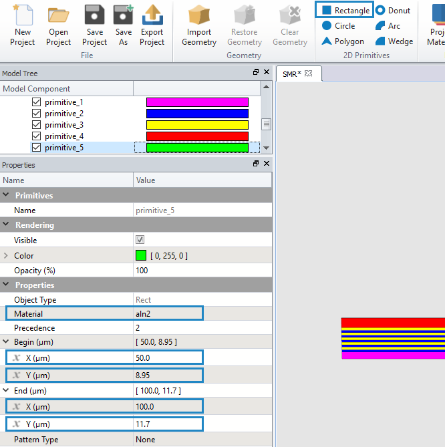The image size is (445, 447).
Task: Collapse the Properties section header
Action: pyautogui.click(x=6, y=285)
